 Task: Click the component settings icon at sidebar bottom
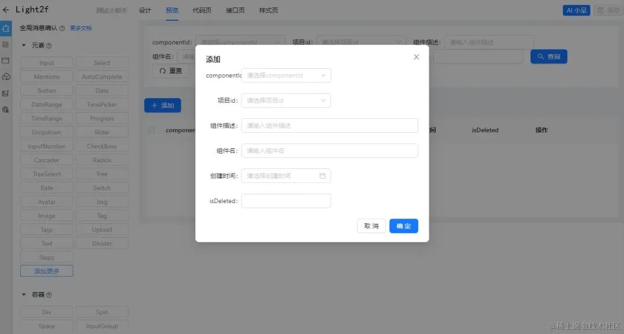click(x=6, y=108)
